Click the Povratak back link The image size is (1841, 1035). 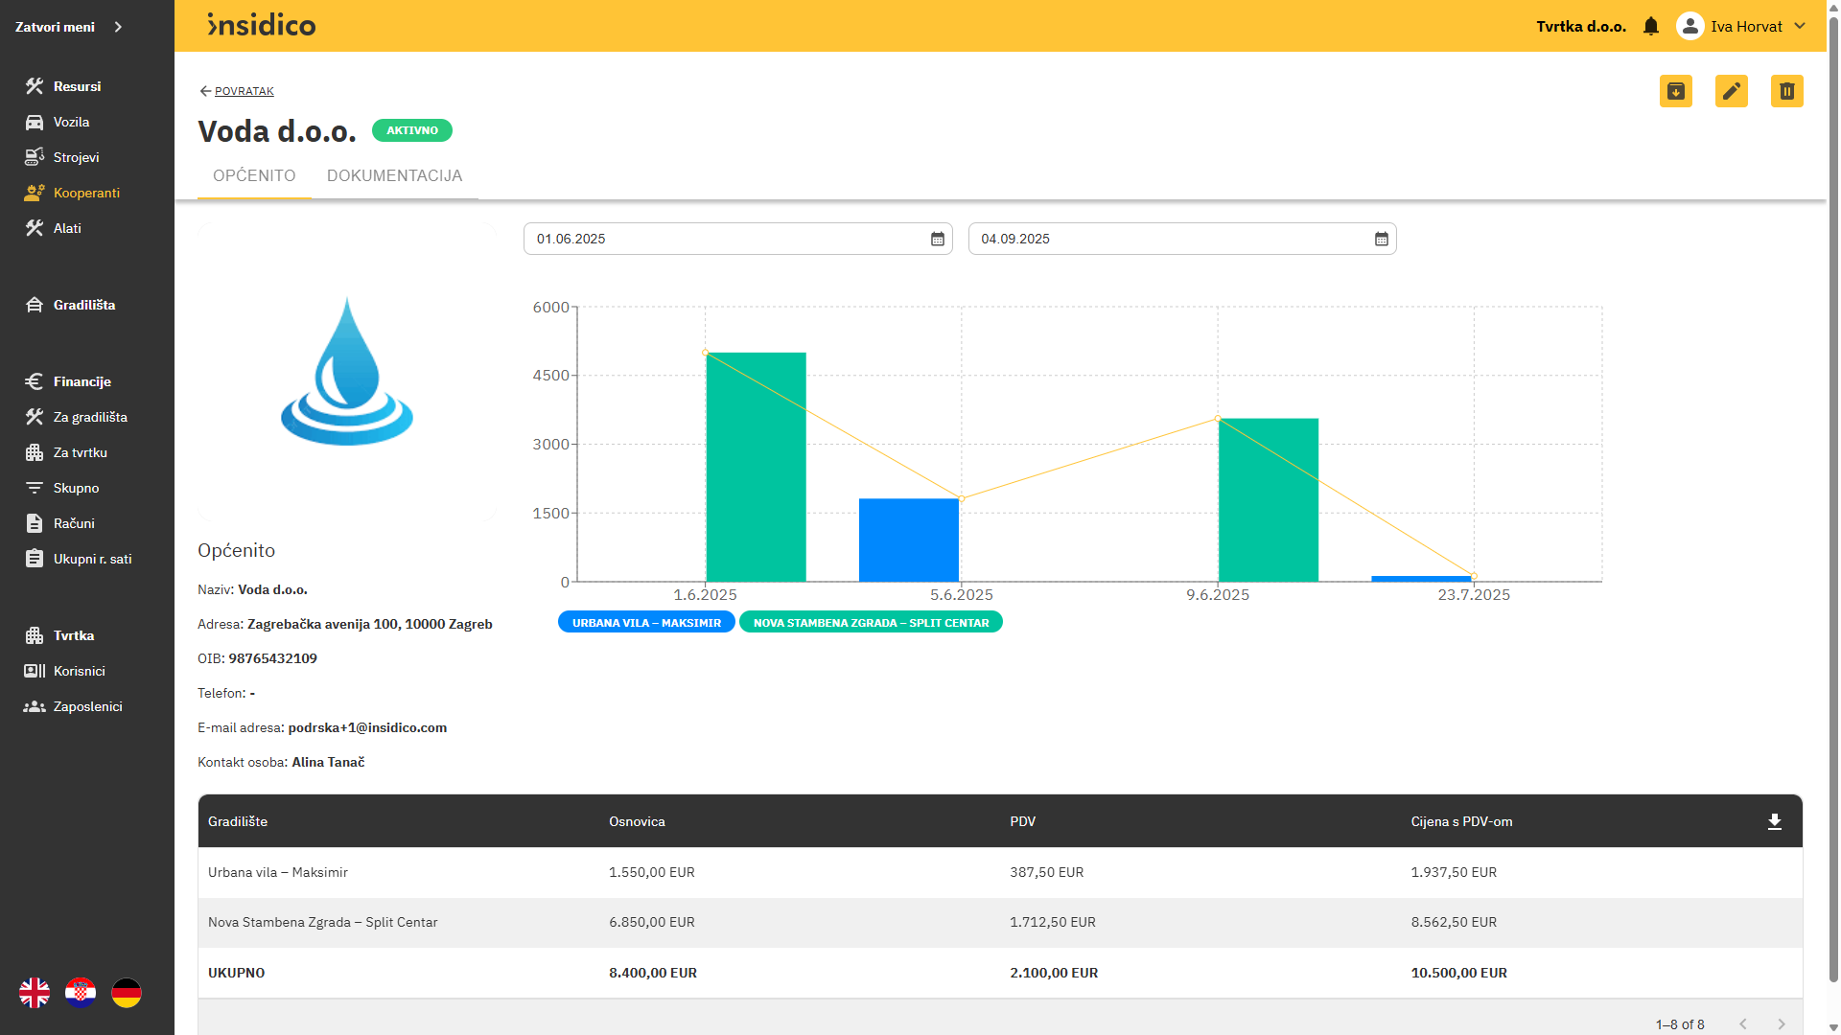(x=244, y=91)
